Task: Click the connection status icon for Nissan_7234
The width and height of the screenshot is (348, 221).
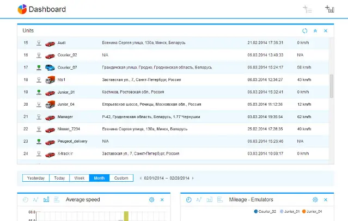Action: (39, 129)
